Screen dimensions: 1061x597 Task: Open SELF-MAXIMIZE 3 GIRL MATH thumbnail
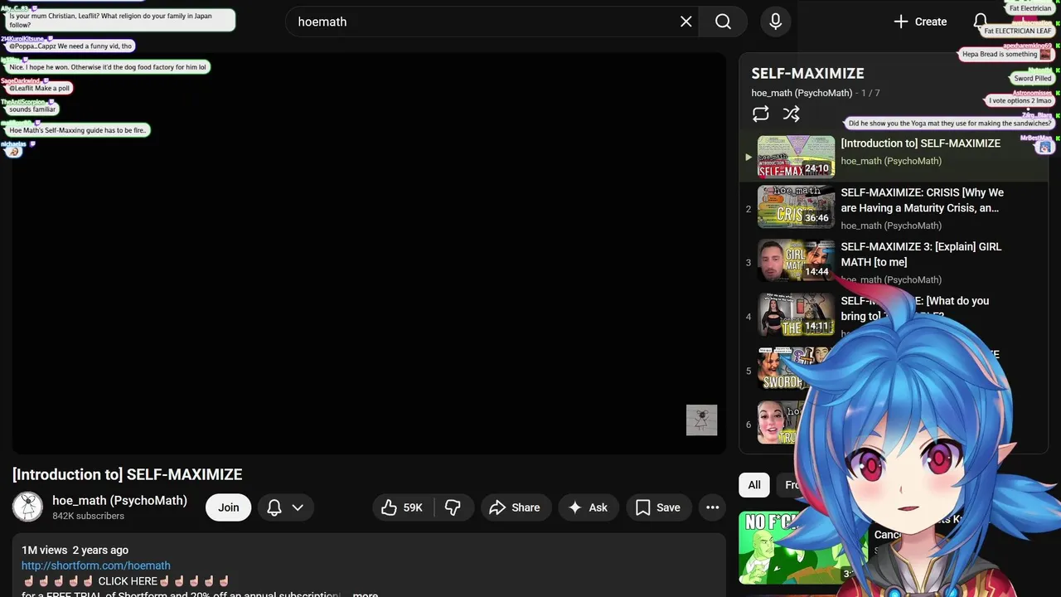click(796, 261)
